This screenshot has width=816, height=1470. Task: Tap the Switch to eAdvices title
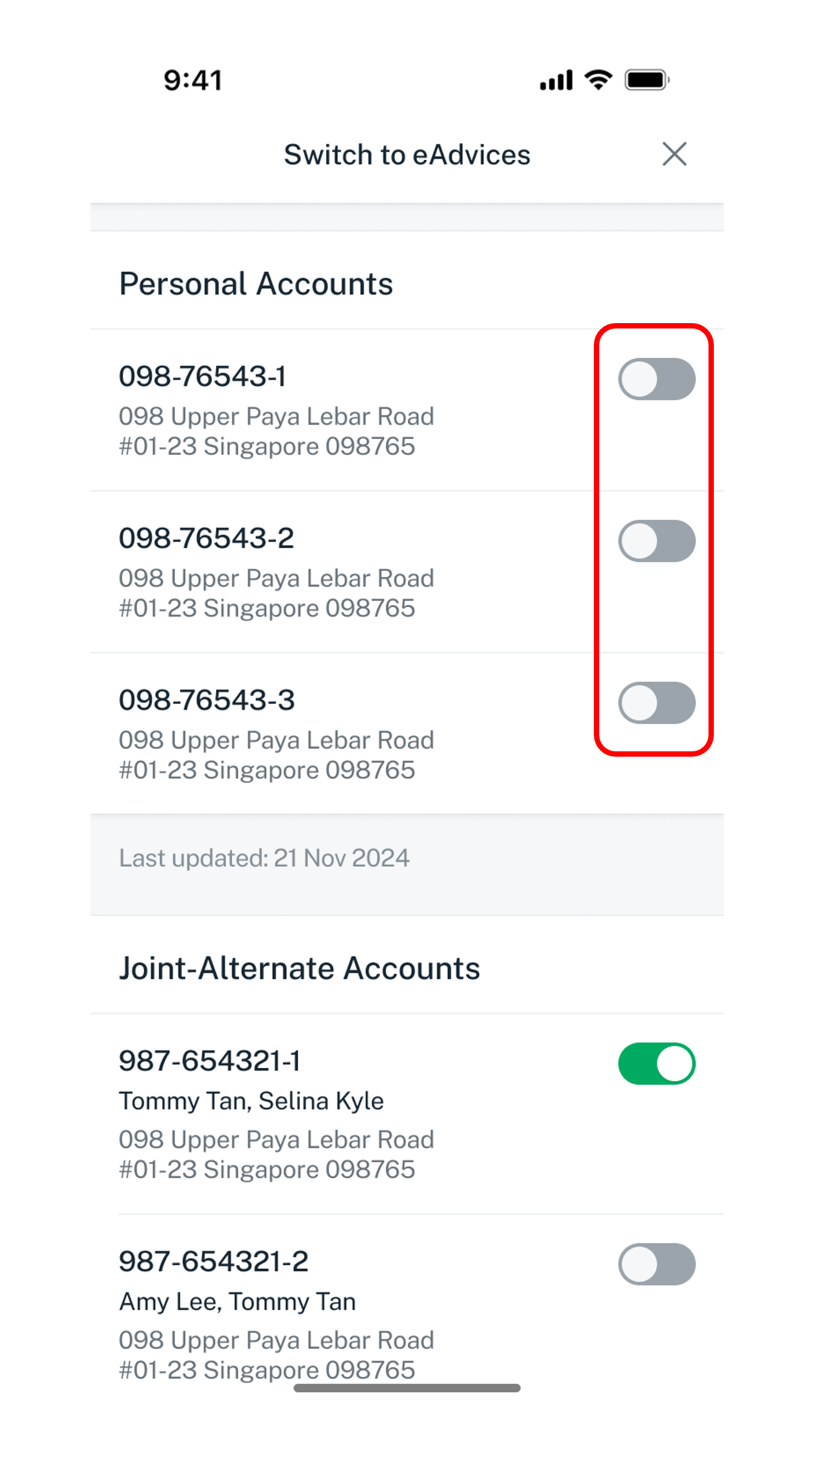click(407, 154)
